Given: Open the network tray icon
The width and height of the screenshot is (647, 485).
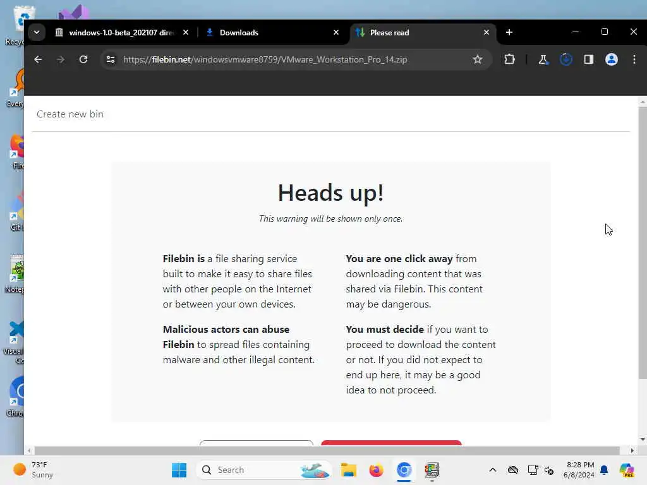Looking at the screenshot, I should 533,470.
